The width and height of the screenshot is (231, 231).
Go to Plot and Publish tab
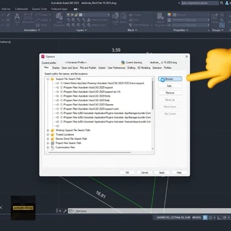(x=88, y=68)
